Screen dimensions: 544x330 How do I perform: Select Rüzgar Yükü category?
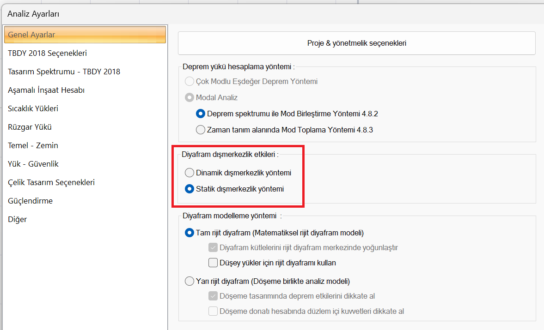tap(30, 127)
